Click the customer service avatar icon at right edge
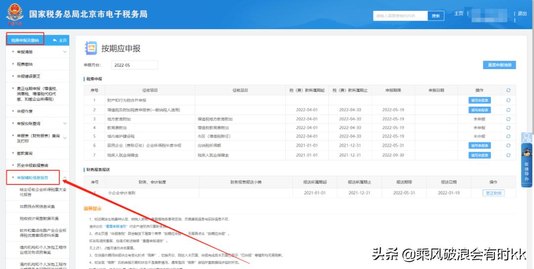 (527, 137)
